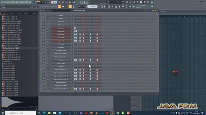
Task: Toggle typing keyboard to piano icon
Action: [x=60, y=6]
